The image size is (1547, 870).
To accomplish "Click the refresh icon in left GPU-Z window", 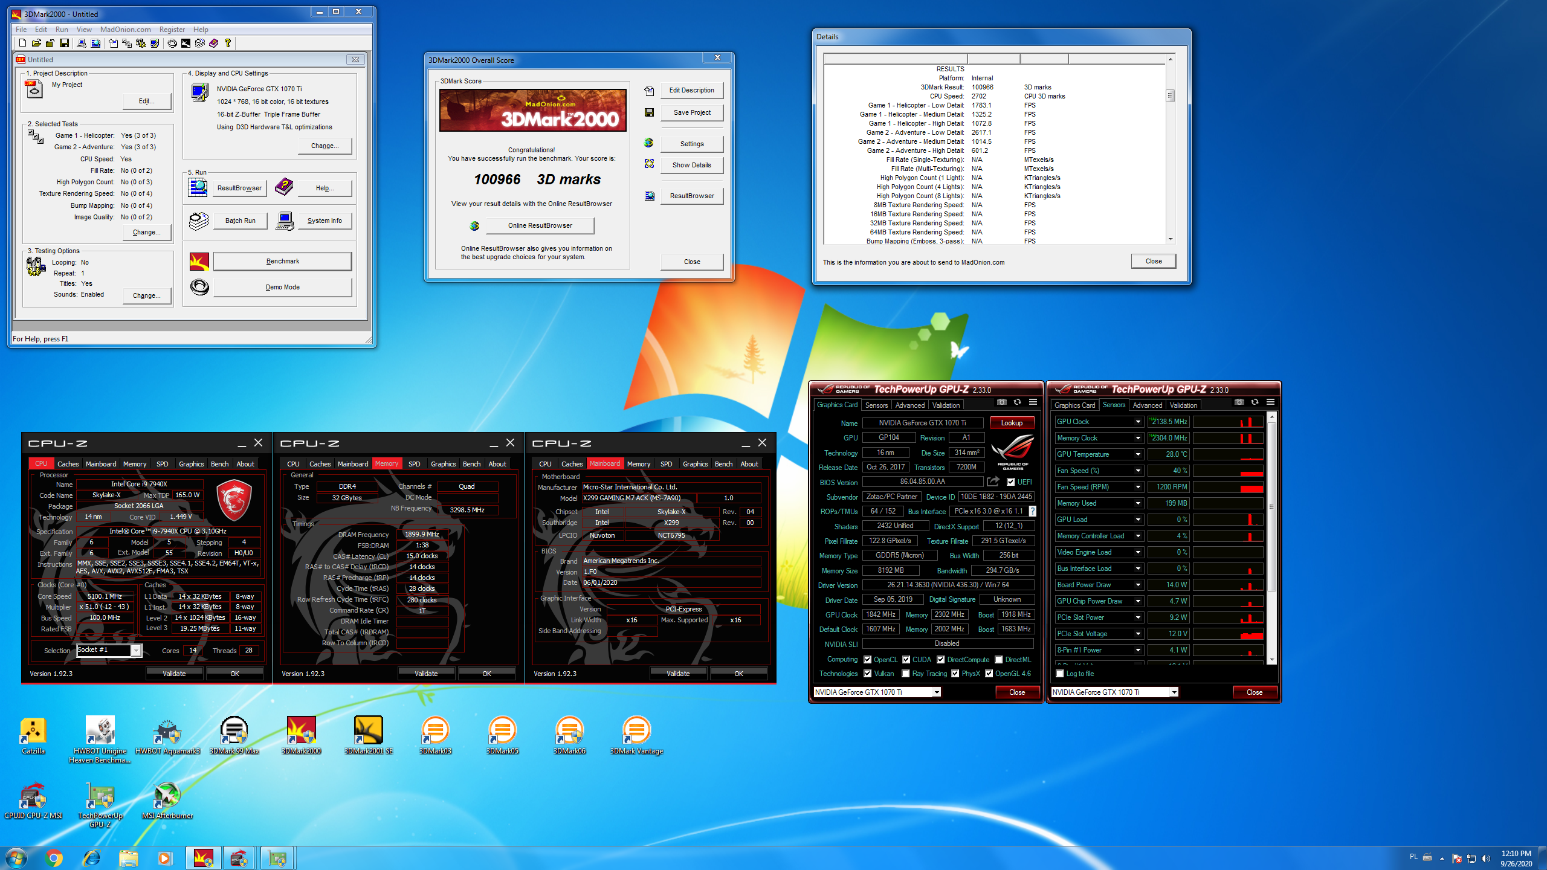I will tap(1017, 402).
